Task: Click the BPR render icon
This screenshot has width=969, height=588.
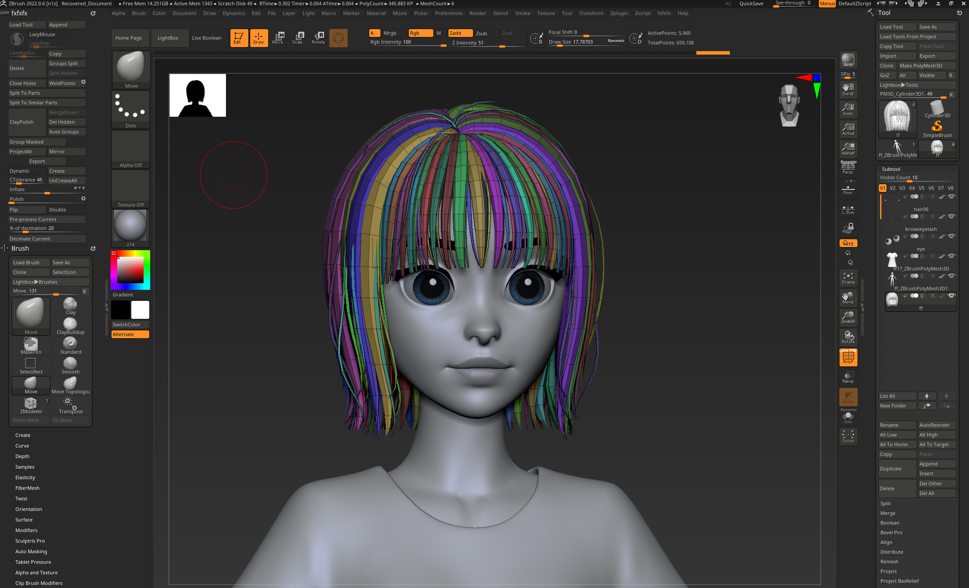Action: (x=848, y=60)
